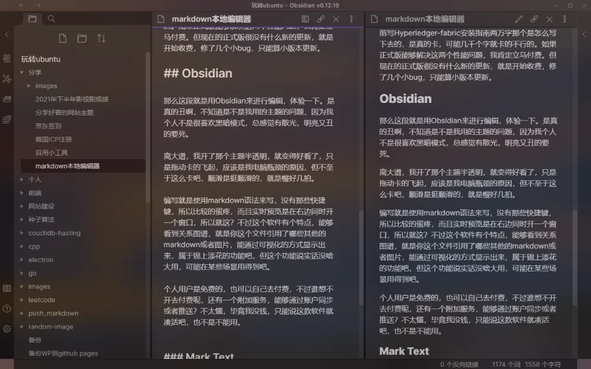The image size is (591, 369).
Task: Click the new folder icon in the sidebar
Action: 82,38
